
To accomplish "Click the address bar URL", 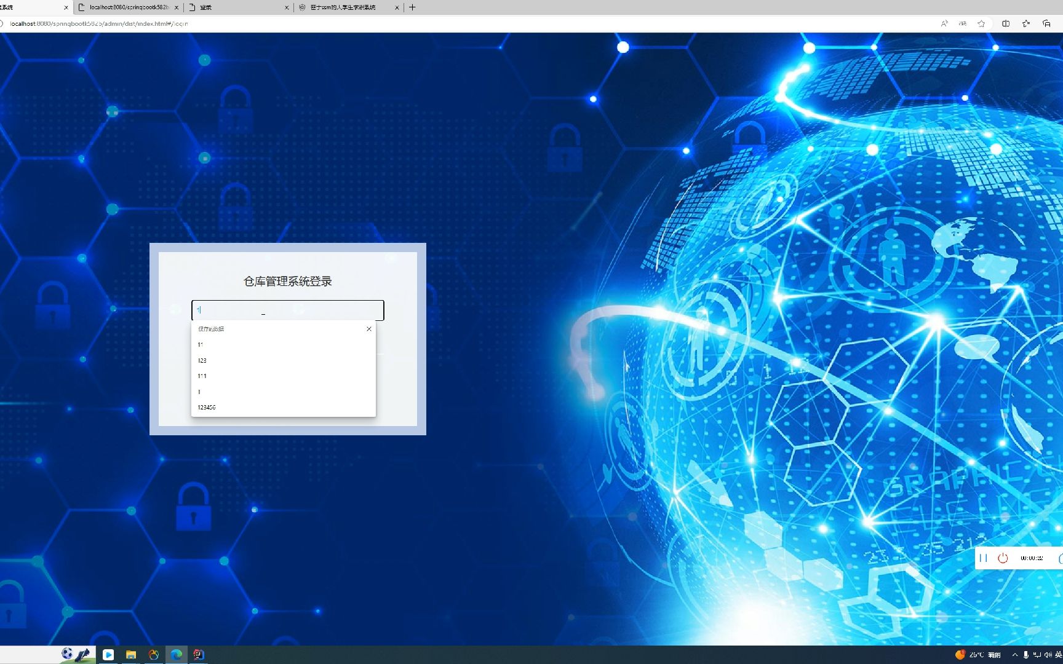I will coord(98,23).
